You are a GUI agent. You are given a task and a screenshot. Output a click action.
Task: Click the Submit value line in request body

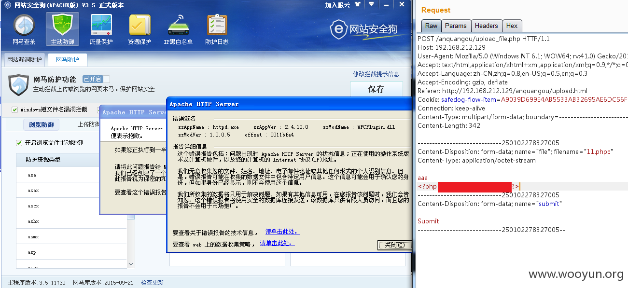point(428,221)
